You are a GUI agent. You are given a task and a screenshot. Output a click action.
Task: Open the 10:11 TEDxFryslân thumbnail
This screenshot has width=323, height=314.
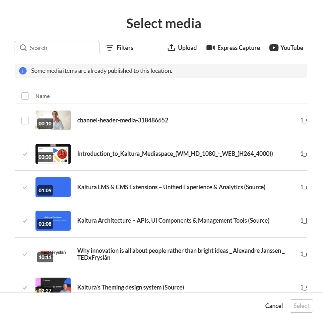point(53,254)
